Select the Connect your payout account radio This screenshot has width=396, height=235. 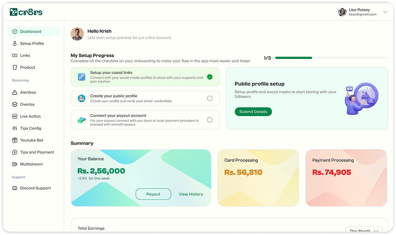(210, 120)
